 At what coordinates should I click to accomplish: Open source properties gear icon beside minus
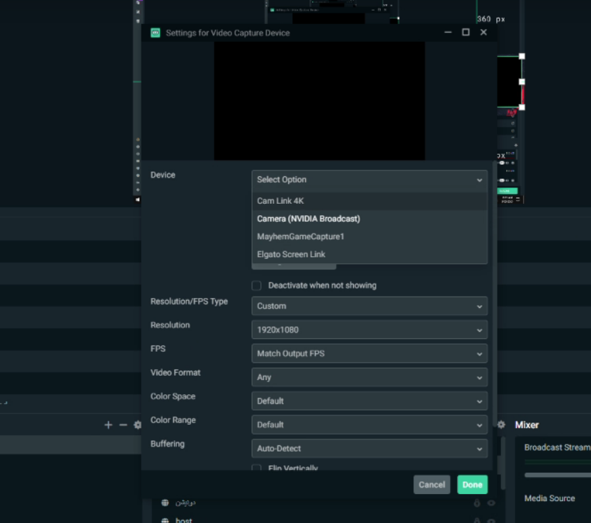137,425
